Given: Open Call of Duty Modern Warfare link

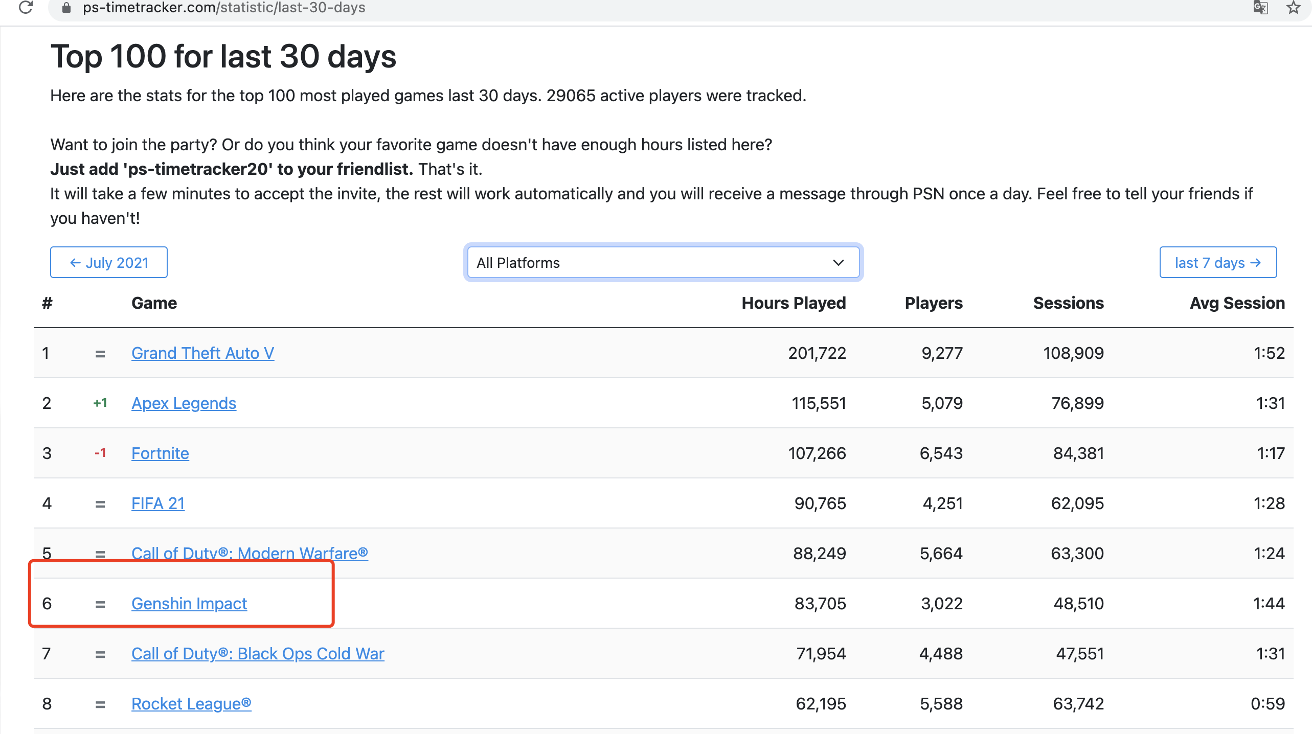Looking at the screenshot, I should [x=250, y=554].
